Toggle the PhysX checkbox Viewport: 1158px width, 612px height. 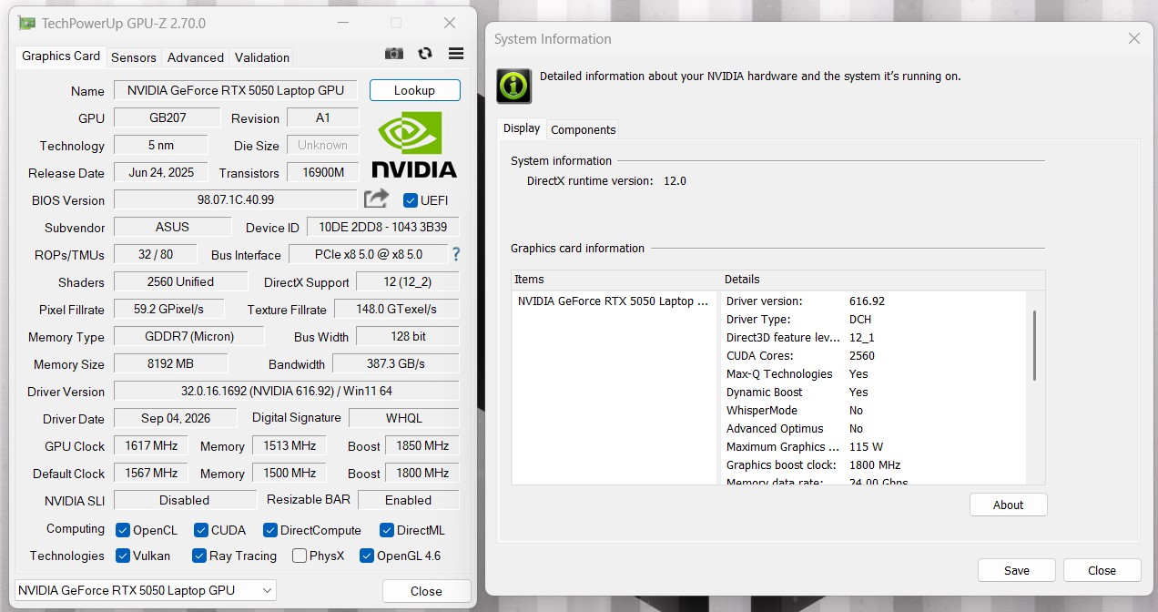pos(299,556)
